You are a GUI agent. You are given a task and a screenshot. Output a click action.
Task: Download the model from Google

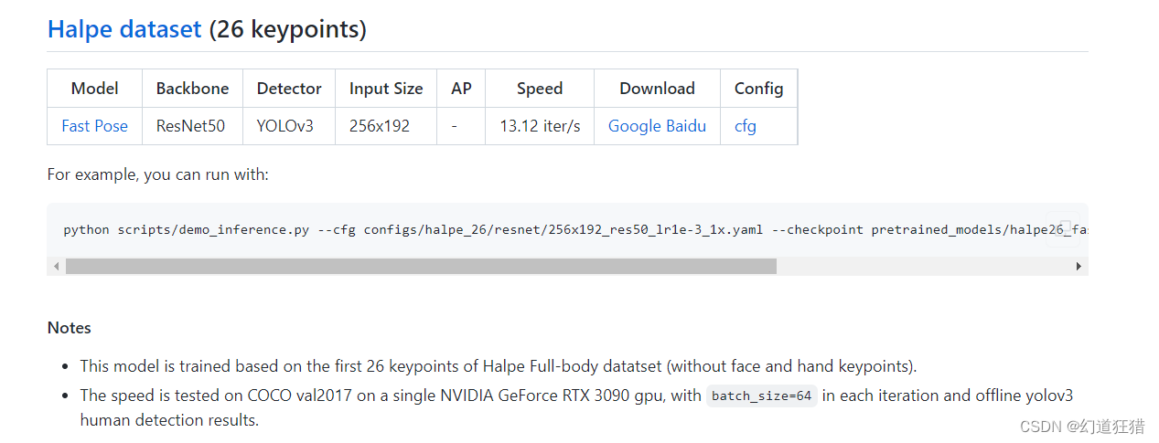(634, 126)
